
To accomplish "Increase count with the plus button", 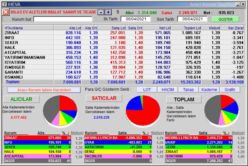I will [108, 12].
